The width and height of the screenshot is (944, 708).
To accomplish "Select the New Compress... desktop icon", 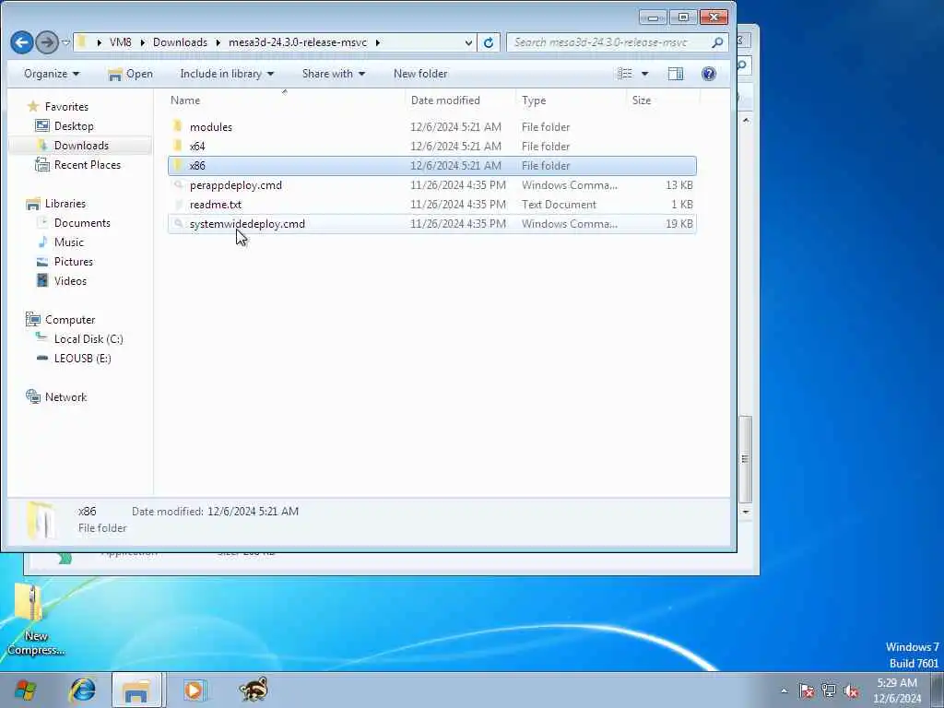I will 34,620.
